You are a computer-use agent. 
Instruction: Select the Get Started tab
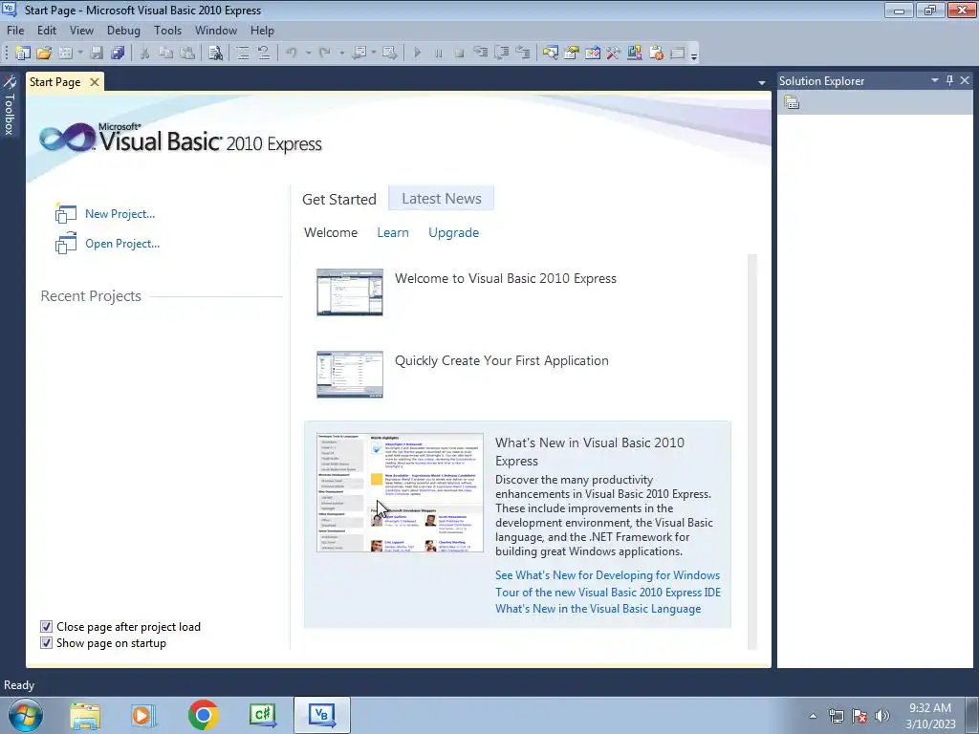click(x=339, y=199)
